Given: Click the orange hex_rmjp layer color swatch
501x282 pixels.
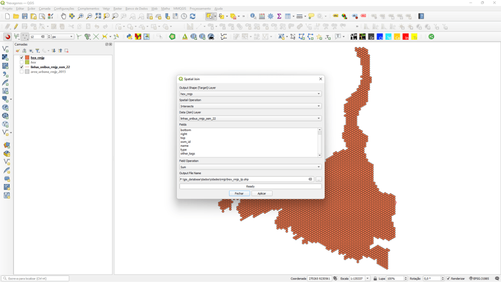Looking at the screenshot, I should (x=27, y=58).
